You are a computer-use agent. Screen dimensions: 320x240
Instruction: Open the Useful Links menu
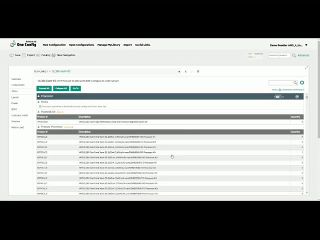tap(142, 45)
